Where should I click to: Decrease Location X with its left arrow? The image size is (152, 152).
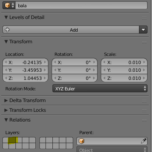[6, 62]
